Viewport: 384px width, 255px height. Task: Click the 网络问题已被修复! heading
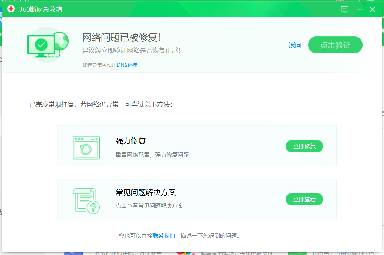click(122, 38)
